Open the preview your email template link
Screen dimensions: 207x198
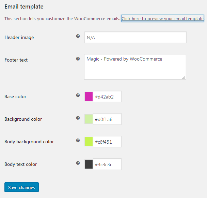tap(162, 18)
